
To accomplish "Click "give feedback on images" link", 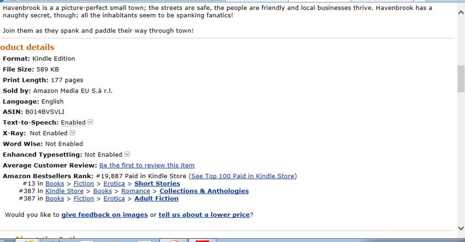I will pos(105,215).
